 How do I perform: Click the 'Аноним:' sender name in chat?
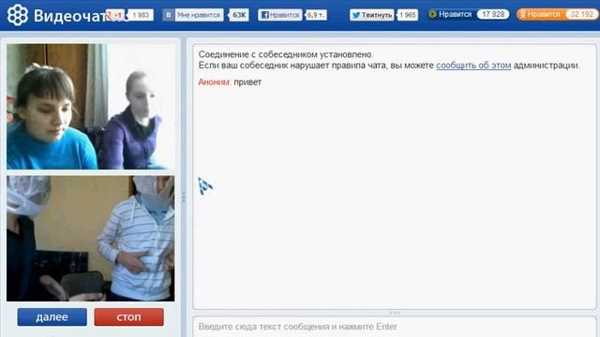[215, 82]
